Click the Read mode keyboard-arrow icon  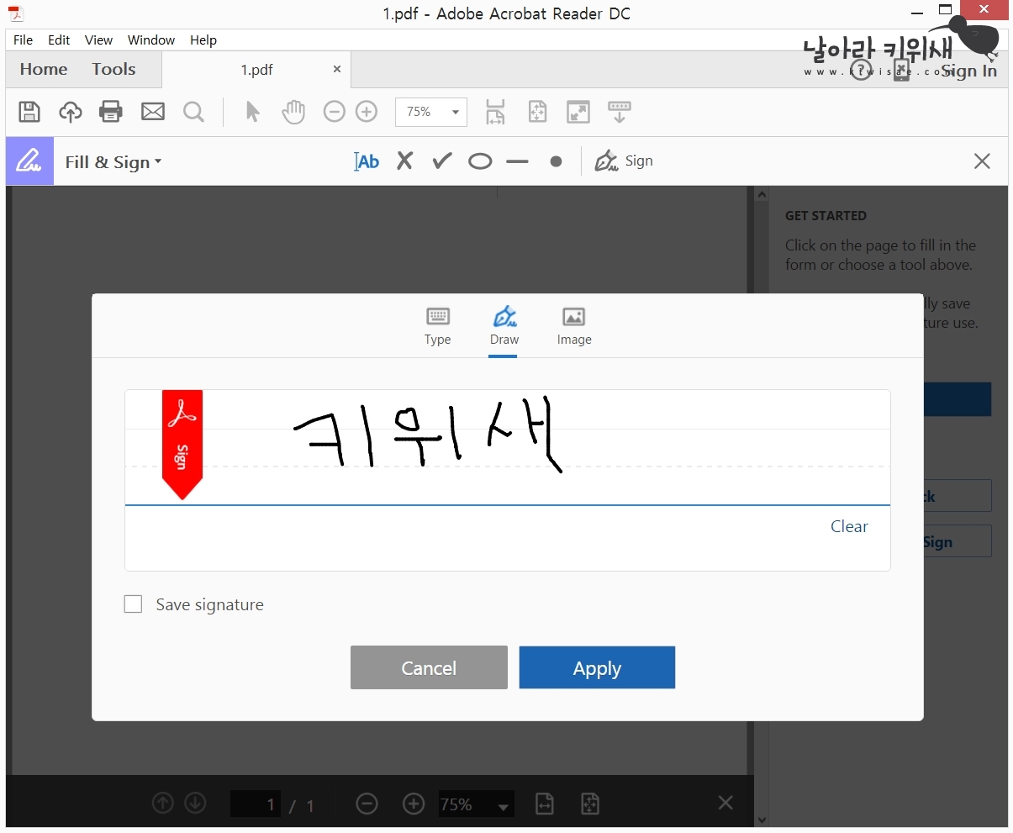click(x=620, y=112)
